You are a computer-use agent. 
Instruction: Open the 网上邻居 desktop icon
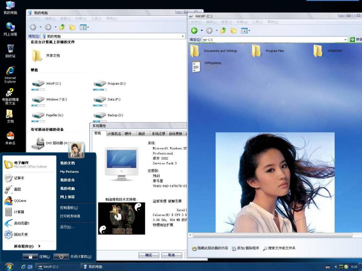click(10, 29)
